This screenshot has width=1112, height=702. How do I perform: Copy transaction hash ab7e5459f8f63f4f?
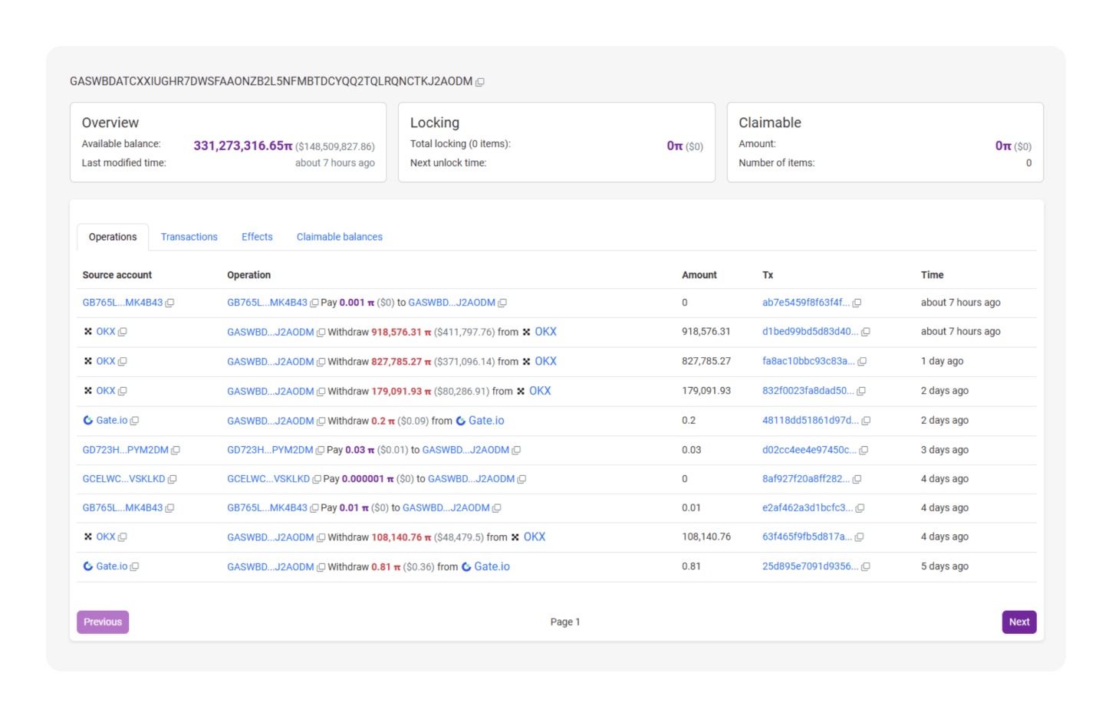tap(857, 303)
